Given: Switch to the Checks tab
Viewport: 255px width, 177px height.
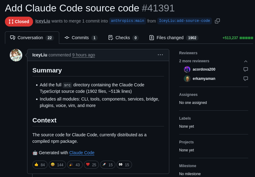Looking at the screenshot, I should coord(123,38).
